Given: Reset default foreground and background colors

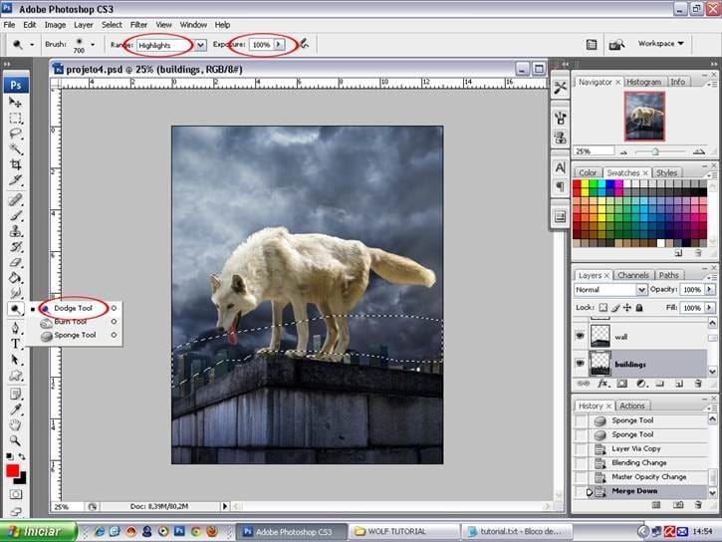Looking at the screenshot, I should [9, 456].
